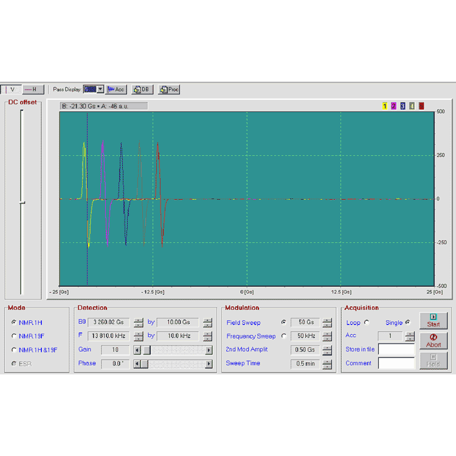456x456 pixels.
Task: Click the Abort acquisition button
Action: click(434, 341)
